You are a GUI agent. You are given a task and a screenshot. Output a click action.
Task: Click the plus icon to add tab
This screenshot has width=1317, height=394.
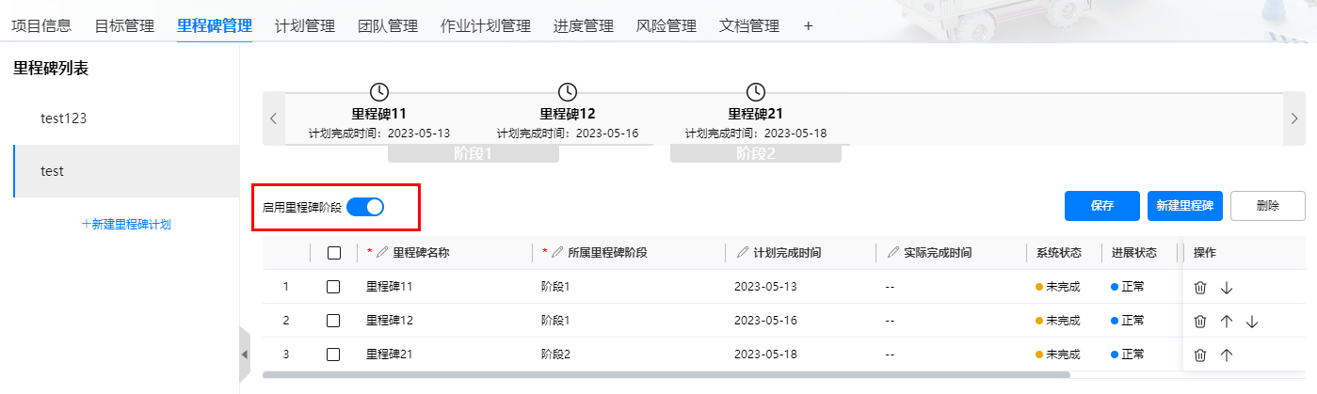tap(808, 26)
